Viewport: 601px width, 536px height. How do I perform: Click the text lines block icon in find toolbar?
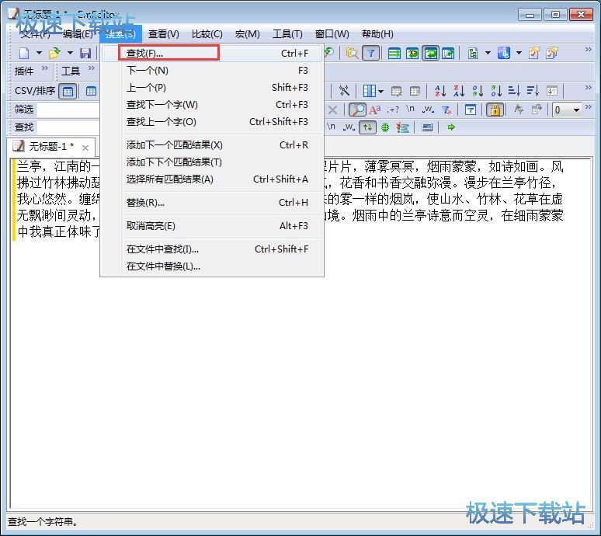tap(427, 127)
